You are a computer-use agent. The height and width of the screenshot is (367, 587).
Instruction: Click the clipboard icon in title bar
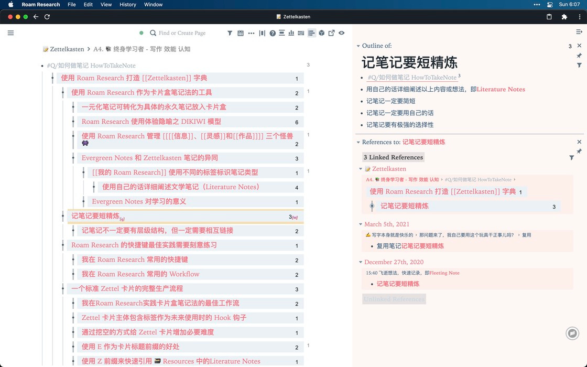(549, 17)
